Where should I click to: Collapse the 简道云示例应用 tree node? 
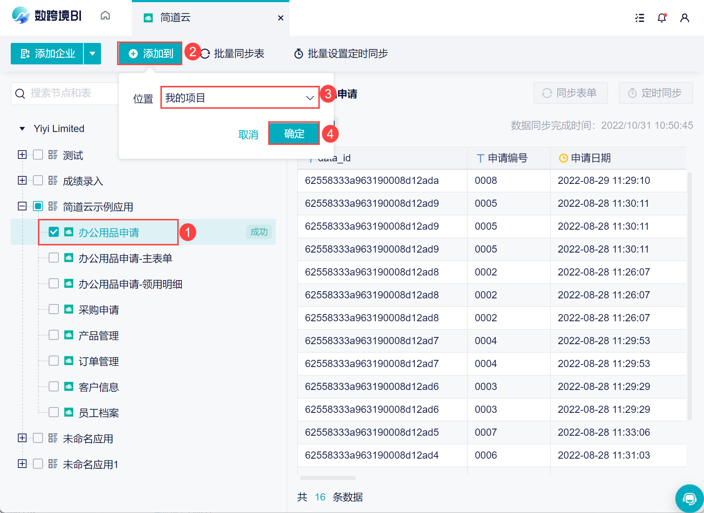click(x=22, y=206)
